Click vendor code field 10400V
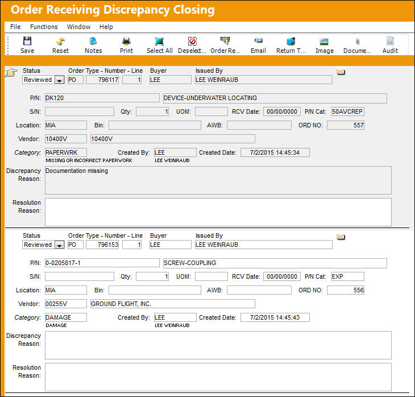Viewport: 415px width, 397px height. pyautogui.click(x=66, y=139)
